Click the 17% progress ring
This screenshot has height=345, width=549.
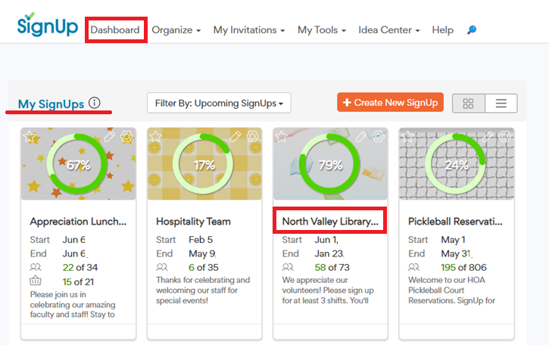(x=204, y=164)
